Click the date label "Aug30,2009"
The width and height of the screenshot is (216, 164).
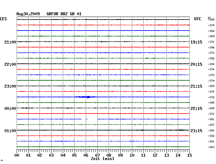(28, 14)
